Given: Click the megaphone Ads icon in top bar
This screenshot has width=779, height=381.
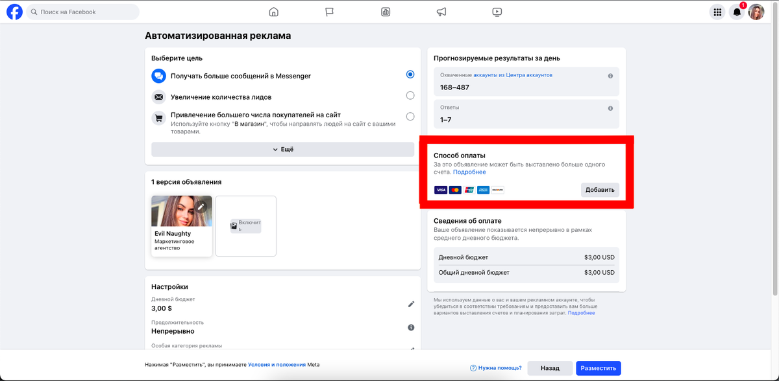Looking at the screenshot, I should pos(441,11).
